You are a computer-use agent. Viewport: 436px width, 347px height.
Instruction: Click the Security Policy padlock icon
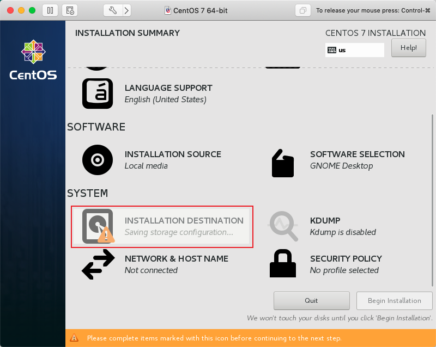point(283,263)
